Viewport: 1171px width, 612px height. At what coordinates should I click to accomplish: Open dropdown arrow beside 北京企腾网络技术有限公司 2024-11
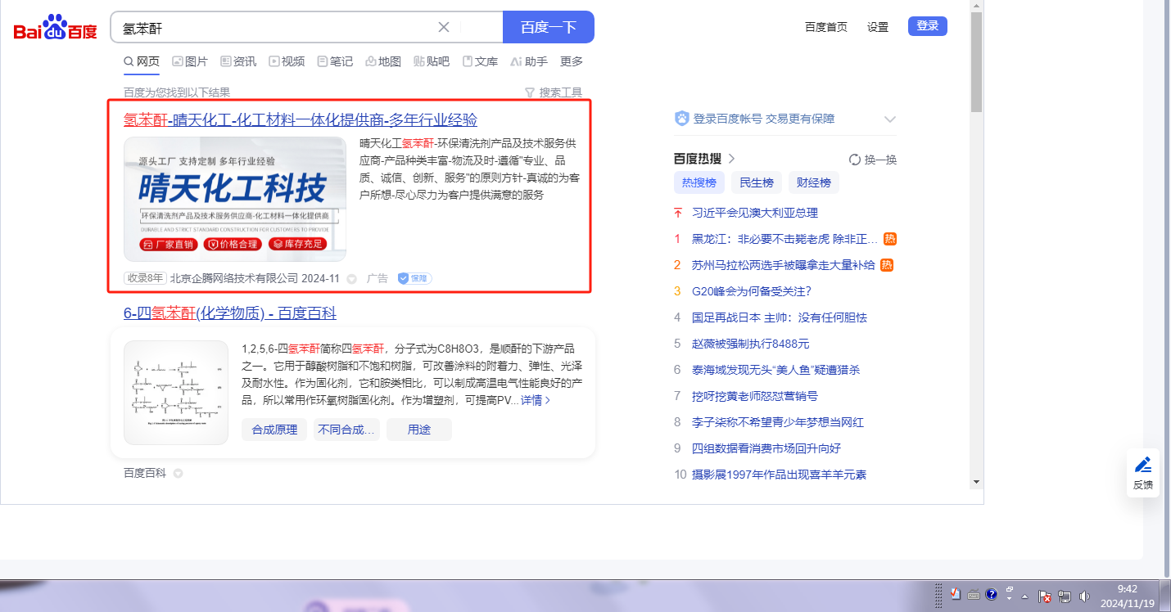[x=352, y=279]
